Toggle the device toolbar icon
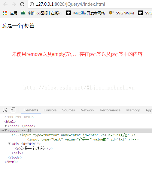The width and height of the screenshot is (152, 169). 13,110
